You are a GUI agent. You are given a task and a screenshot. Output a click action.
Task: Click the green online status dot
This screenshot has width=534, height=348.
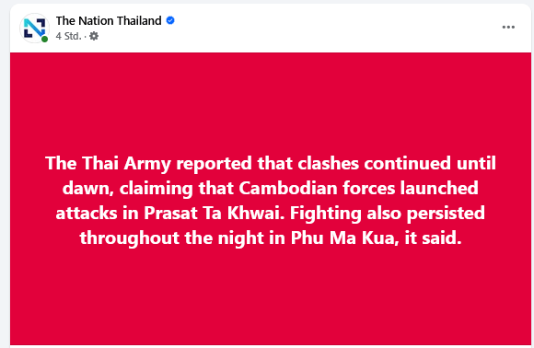(x=44, y=40)
